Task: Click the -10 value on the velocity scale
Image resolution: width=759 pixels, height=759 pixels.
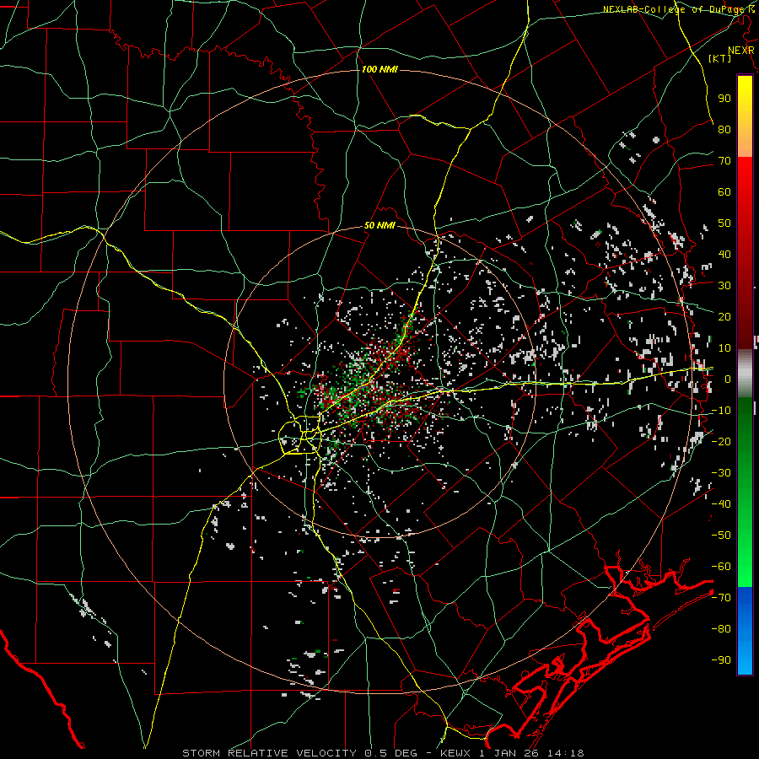Action: [721, 411]
